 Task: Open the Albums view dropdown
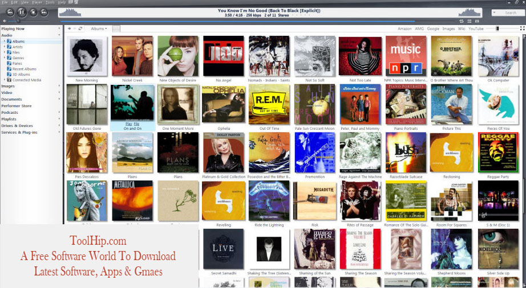99,29
